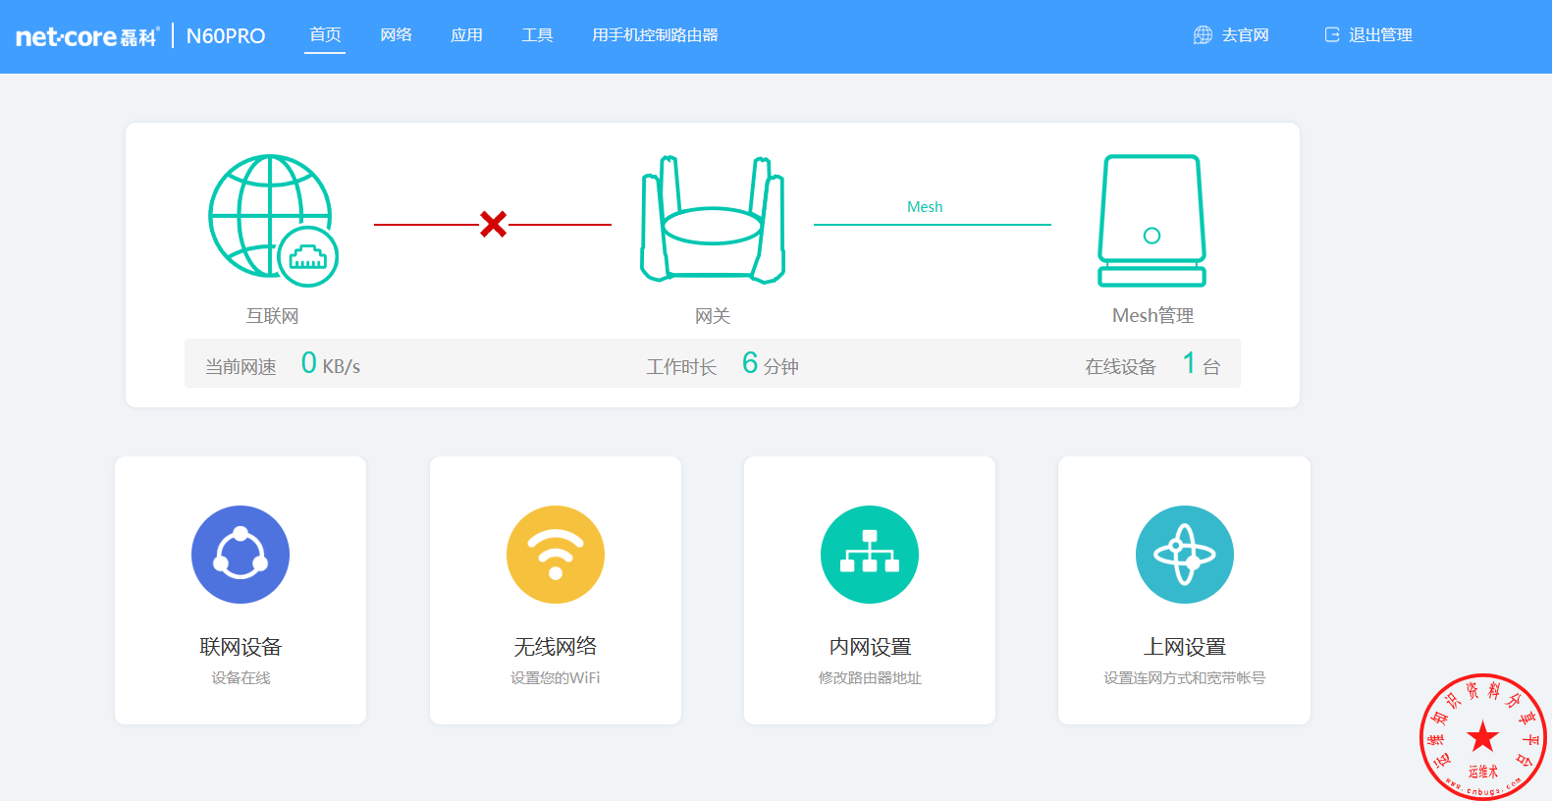This screenshot has width=1552, height=801.
Task: Click the globe icon beside 去官网
Action: 1203,35
